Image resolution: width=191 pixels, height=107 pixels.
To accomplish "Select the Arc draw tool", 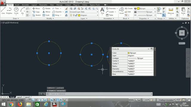I will [23, 11].
